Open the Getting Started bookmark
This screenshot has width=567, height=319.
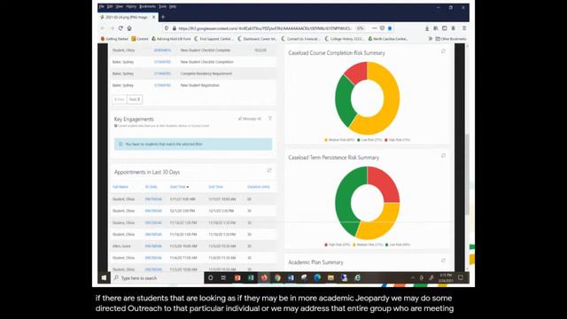tap(114, 39)
